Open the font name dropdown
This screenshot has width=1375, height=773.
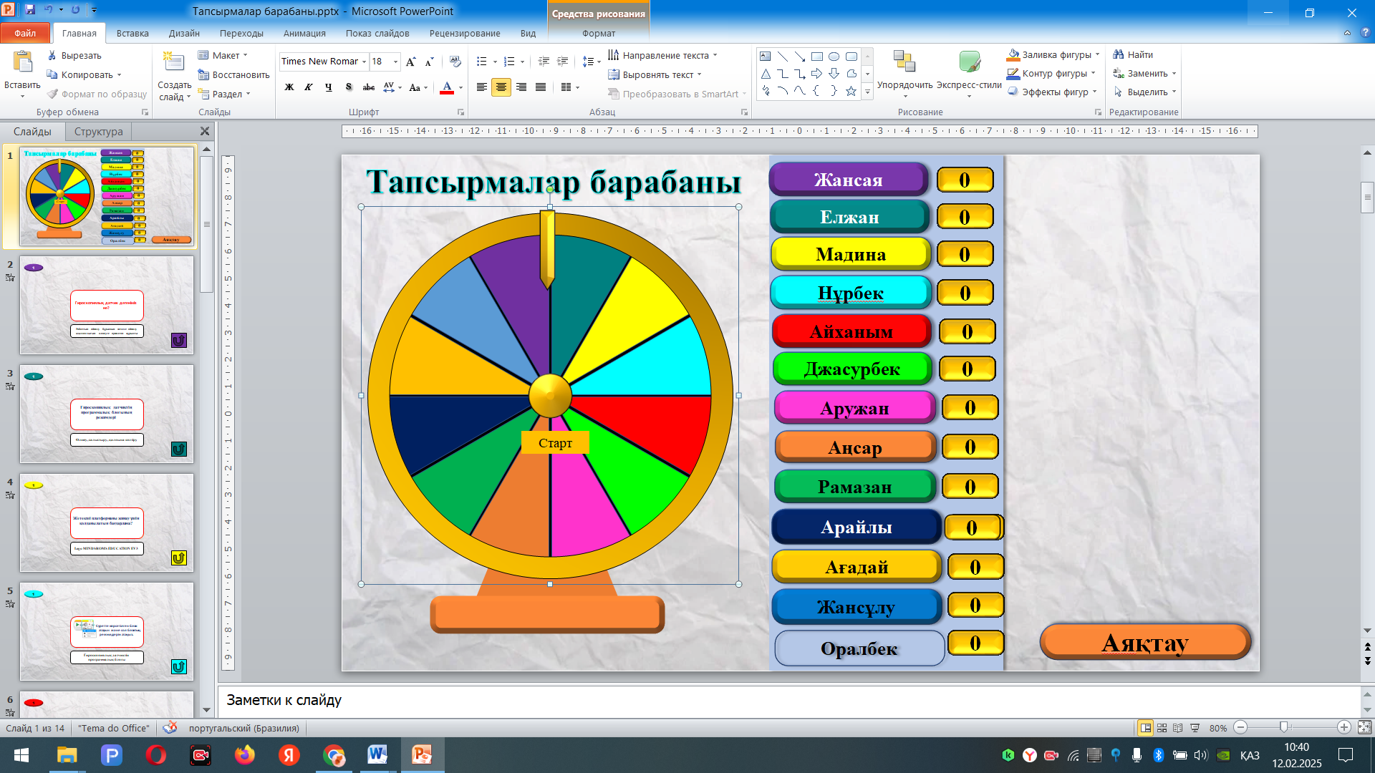365,62
